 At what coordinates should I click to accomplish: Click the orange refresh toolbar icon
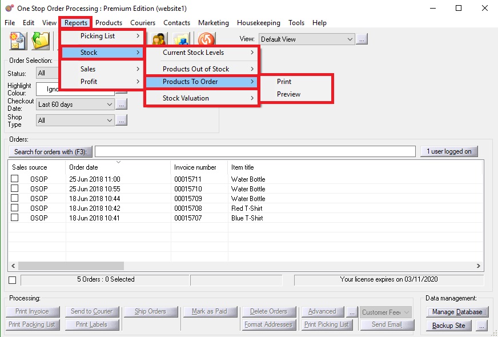point(206,39)
